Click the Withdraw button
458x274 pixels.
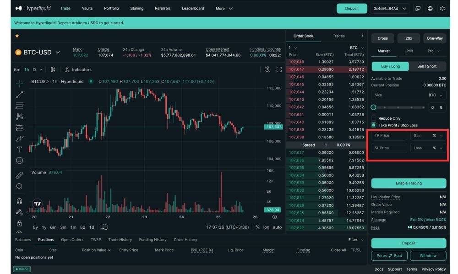pyautogui.click(x=428, y=256)
